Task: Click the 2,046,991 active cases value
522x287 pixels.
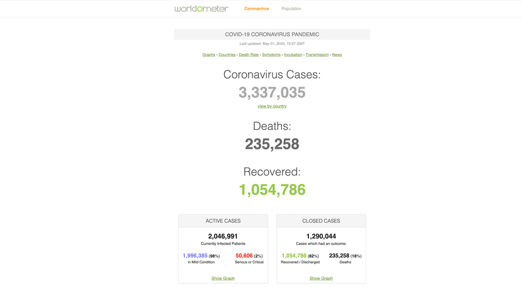Action: [223, 236]
